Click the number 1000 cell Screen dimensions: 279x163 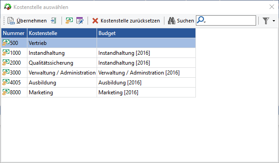click(14, 53)
